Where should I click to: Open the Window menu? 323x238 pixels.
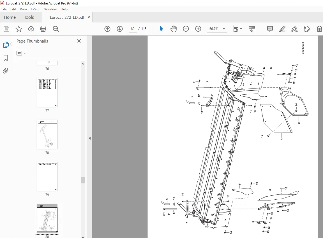pos(50,9)
